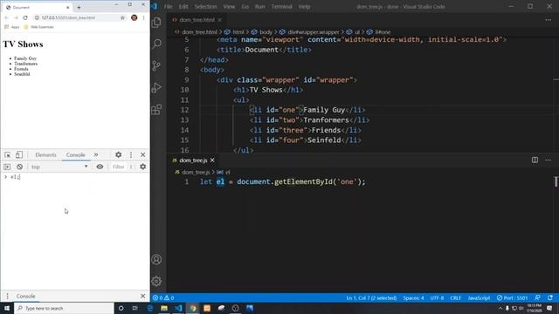Click the feedback icon in VS Code status bar

[538, 298]
